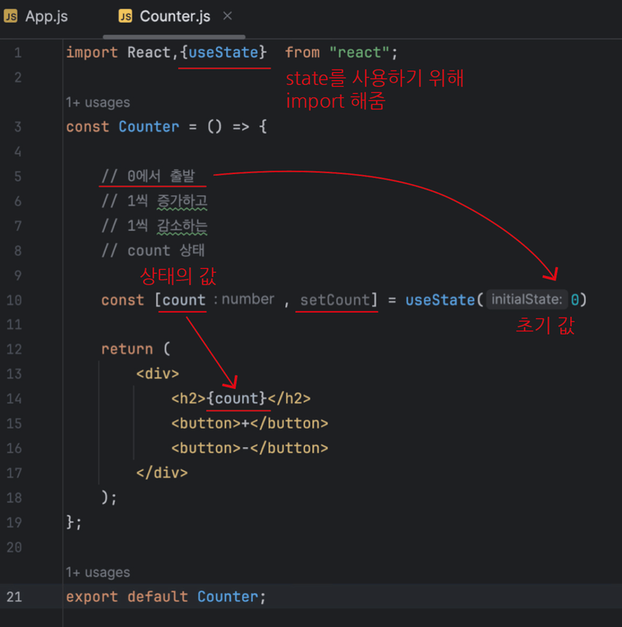
Task: Click the "react" string in import
Action: click(359, 53)
